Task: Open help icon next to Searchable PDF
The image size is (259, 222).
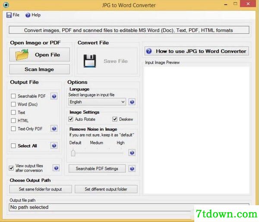Action: (54, 96)
